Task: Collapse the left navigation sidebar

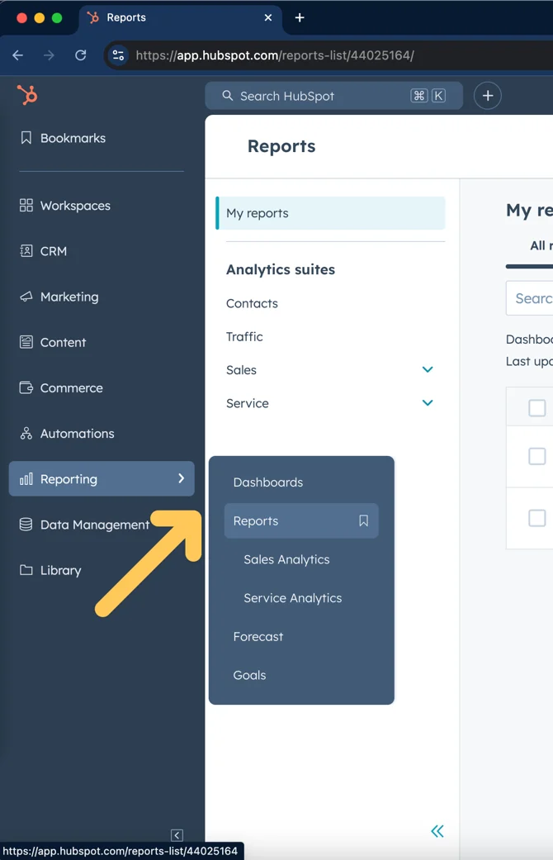Action: (177, 834)
